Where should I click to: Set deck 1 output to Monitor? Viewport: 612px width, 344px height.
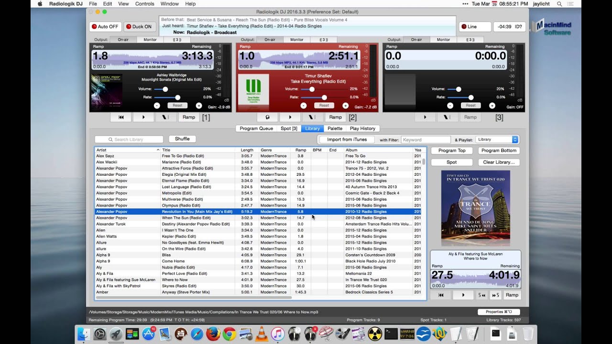coord(150,40)
